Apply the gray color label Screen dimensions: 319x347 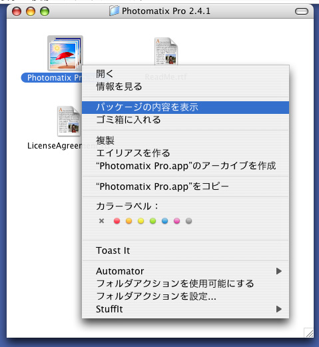pos(188,220)
